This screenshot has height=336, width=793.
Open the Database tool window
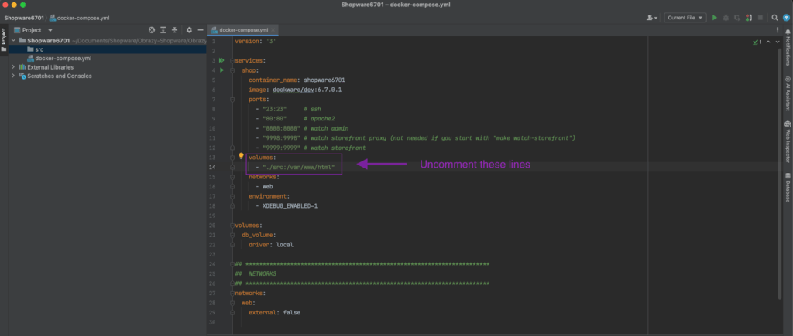pyautogui.click(x=788, y=188)
